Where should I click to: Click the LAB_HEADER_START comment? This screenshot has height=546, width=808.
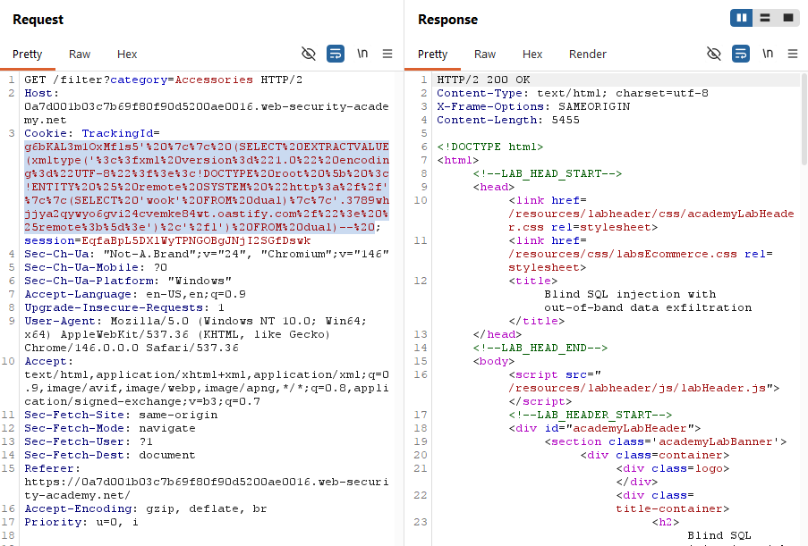pyautogui.click(x=590, y=415)
